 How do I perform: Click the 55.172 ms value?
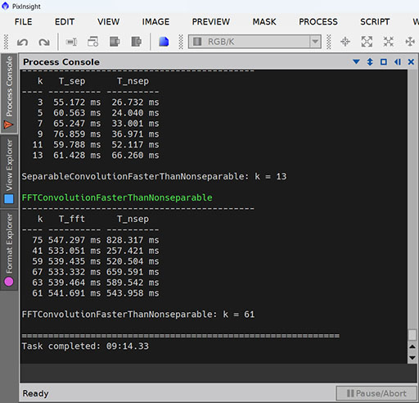(x=77, y=102)
